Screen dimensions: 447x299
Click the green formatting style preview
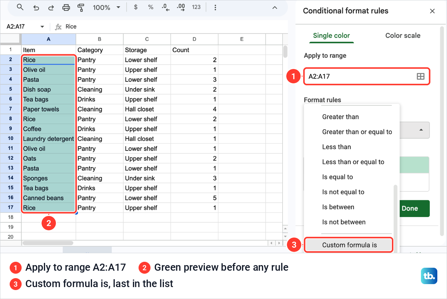[414, 165]
